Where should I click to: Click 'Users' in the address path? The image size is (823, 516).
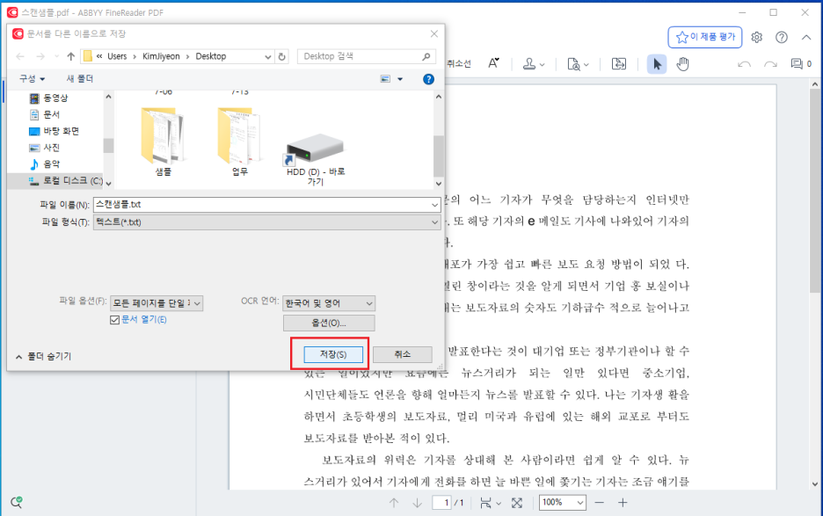[x=117, y=56]
